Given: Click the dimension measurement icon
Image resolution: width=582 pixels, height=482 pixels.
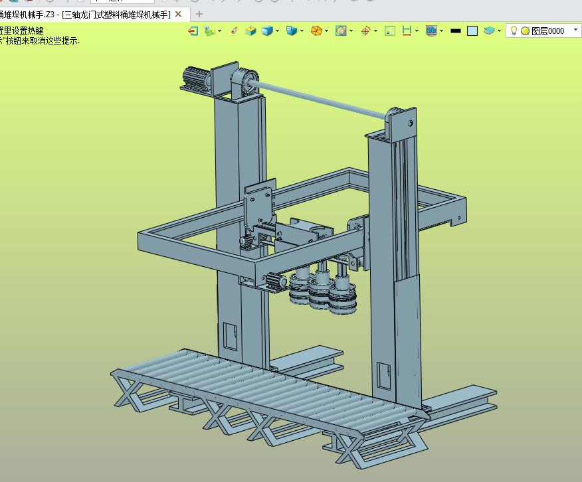Looking at the screenshot, I should click(x=407, y=31).
